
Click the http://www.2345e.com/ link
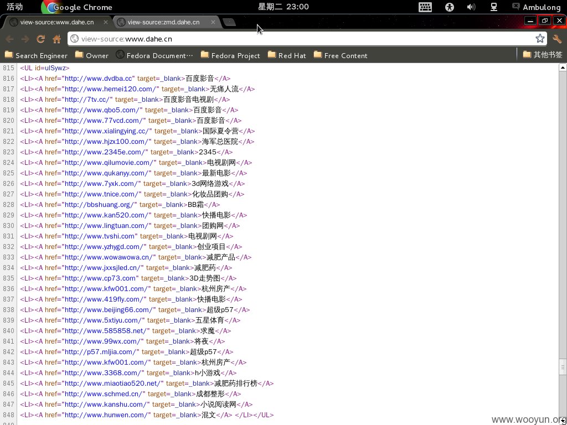[x=105, y=152]
